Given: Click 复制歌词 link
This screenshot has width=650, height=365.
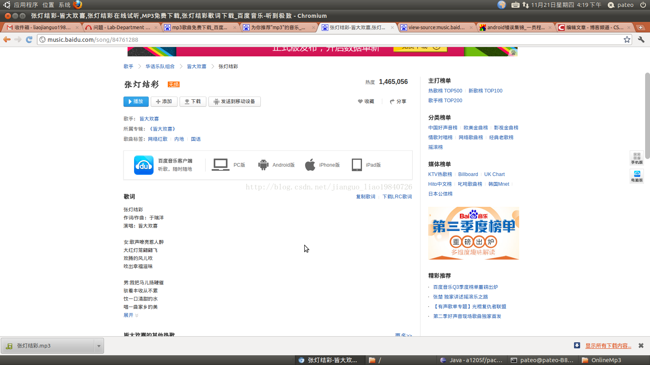Looking at the screenshot, I should 366,197.
